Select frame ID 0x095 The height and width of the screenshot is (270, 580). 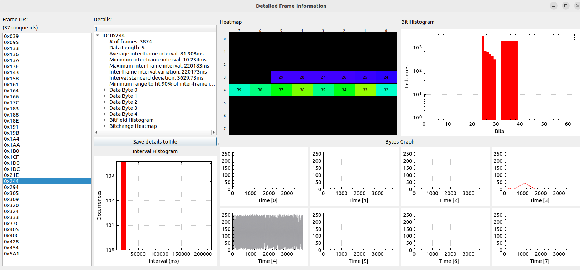47,42
